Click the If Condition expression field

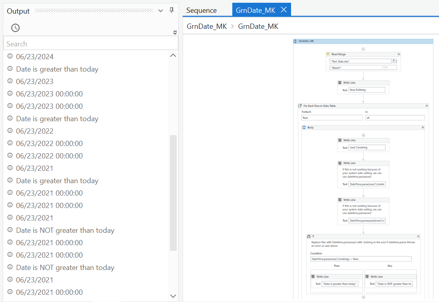[x=361, y=259]
